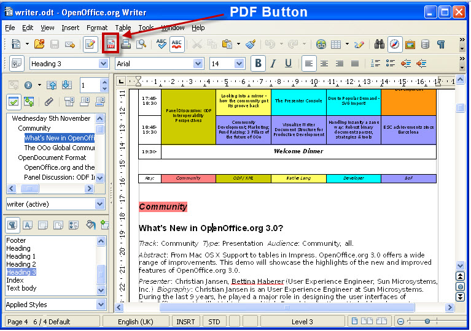Click the page number field in Navigator
The height and width of the screenshot is (331, 471).
point(90,85)
